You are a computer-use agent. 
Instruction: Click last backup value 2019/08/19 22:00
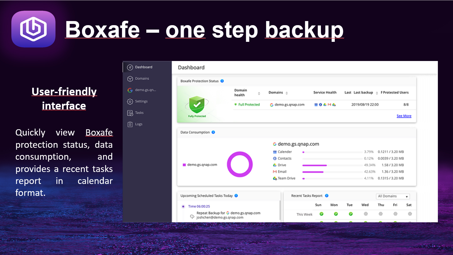click(365, 105)
